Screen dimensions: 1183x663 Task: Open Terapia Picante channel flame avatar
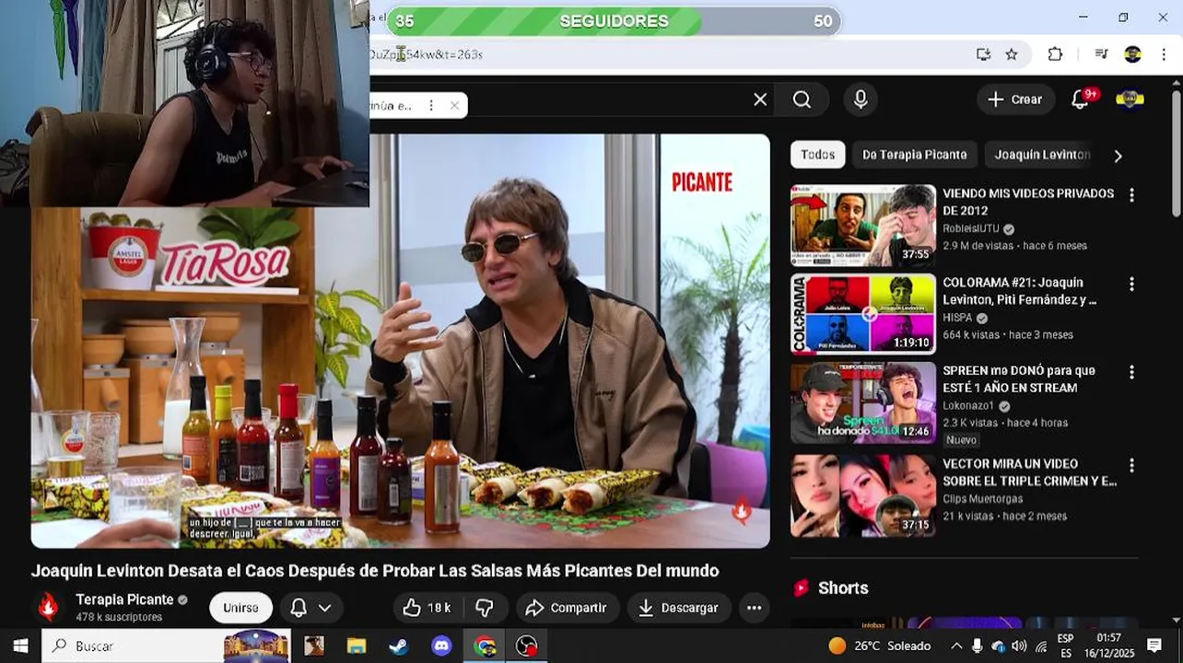[49, 607]
